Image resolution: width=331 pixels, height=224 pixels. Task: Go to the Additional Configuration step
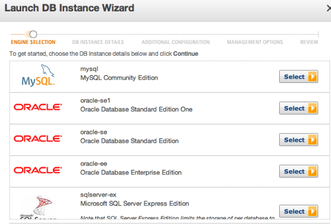click(176, 42)
